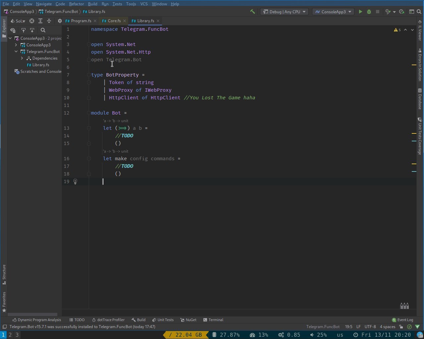
Task: Click the horizontal scrollbar in Explorer panel
Action: (x=32, y=315)
